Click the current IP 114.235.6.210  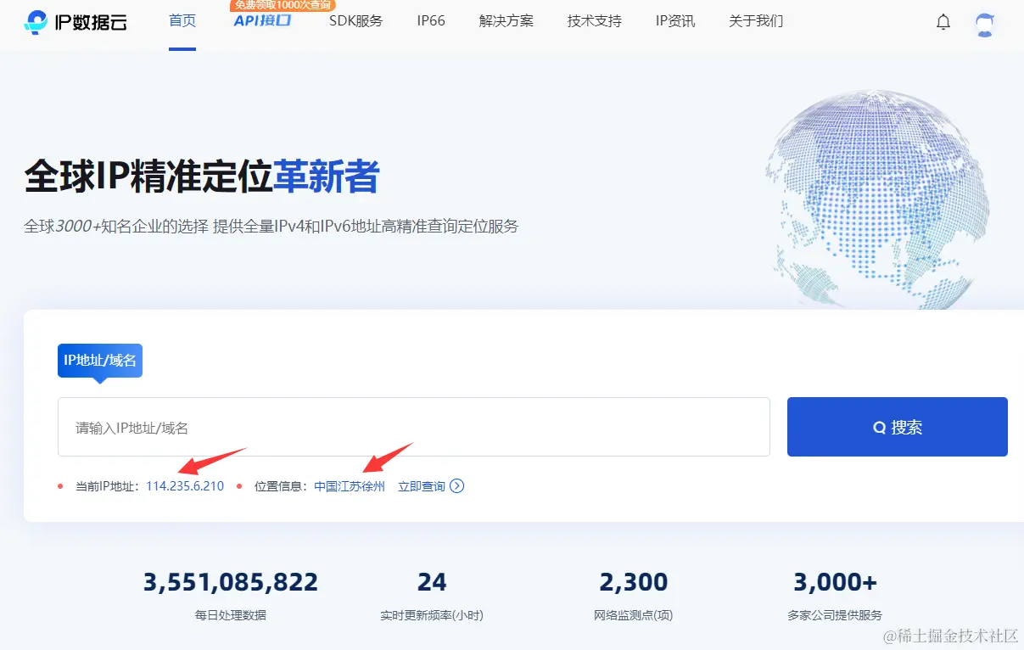coord(185,486)
